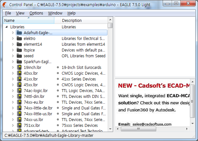
Task: Click the info panel vertical scrollbar thumb
Action: click(193, 101)
